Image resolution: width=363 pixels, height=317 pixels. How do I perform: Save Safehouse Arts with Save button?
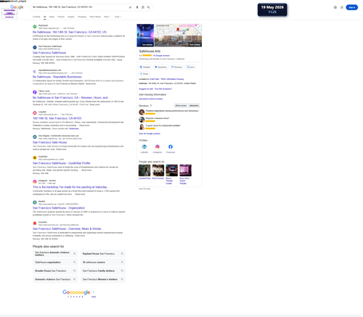point(190,67)
